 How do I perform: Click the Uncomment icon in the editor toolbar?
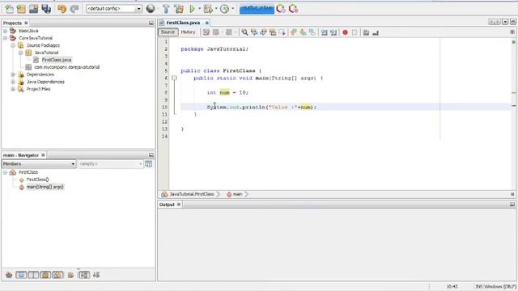coord(376,32)
